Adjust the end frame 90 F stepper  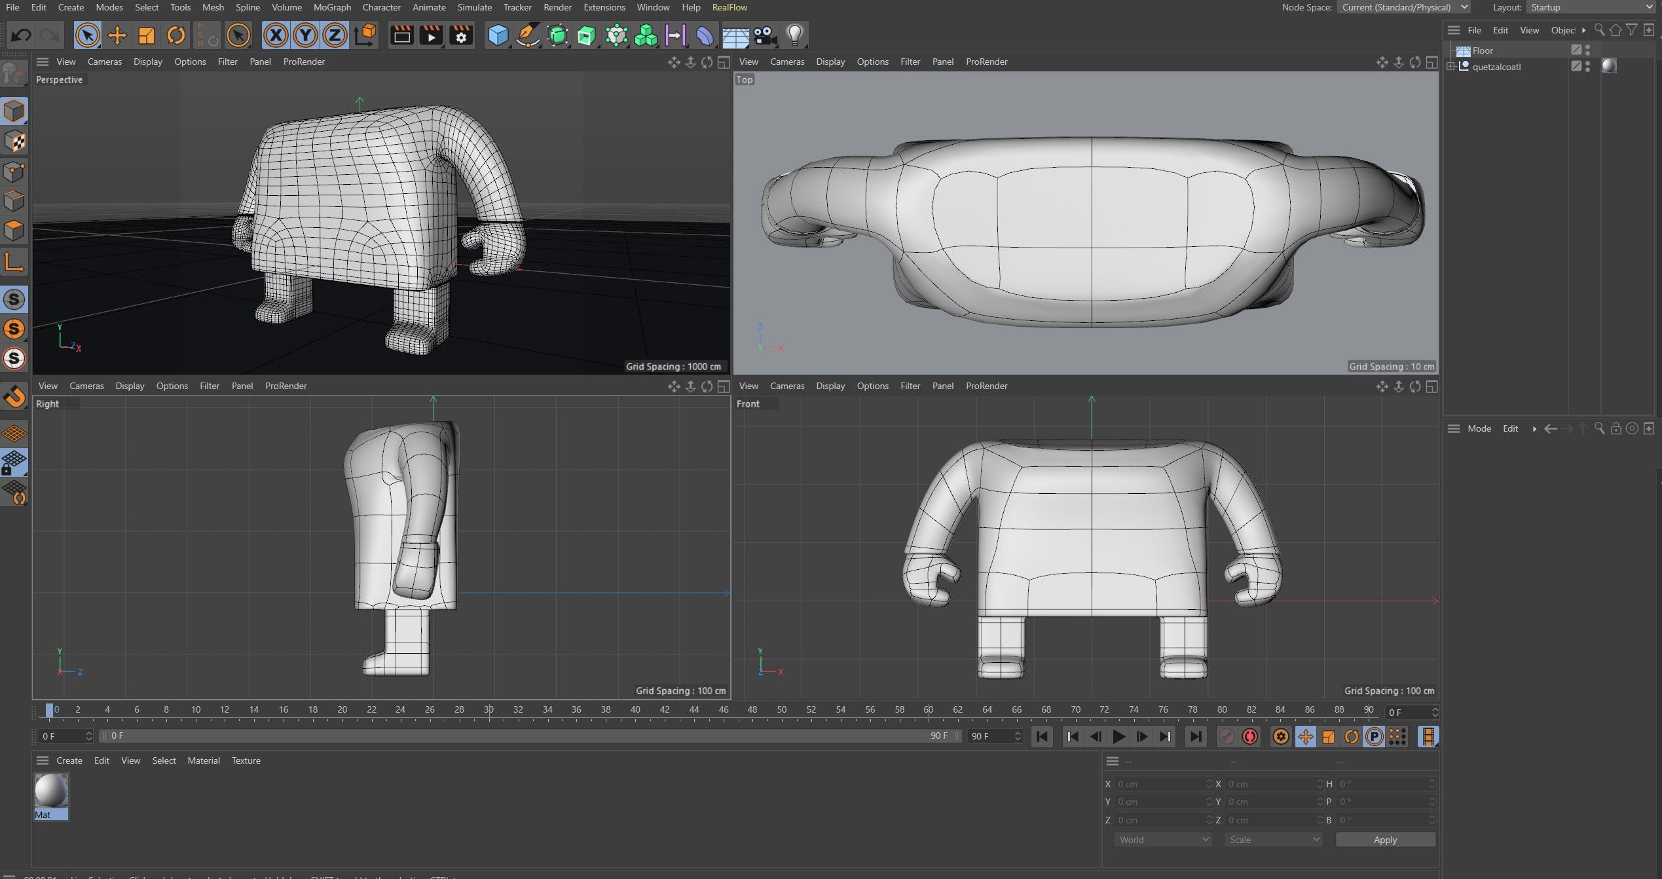coord(1018,736)
